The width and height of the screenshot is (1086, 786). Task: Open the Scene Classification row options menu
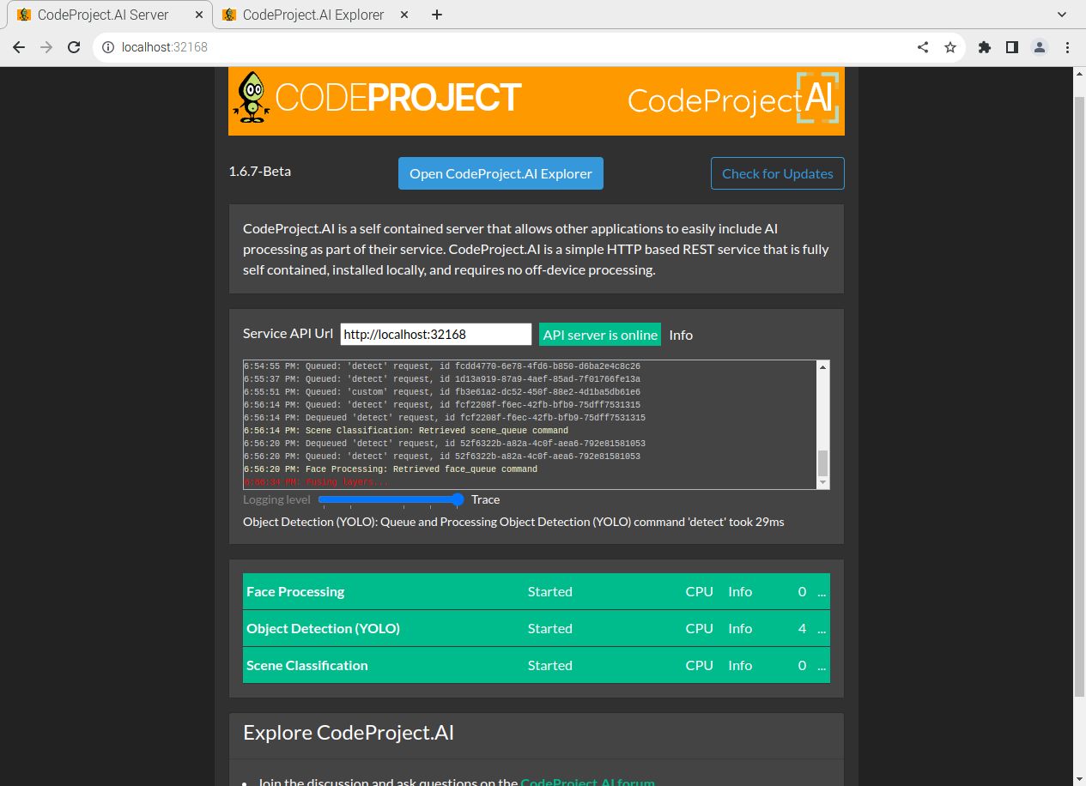(x=822, y=666)
